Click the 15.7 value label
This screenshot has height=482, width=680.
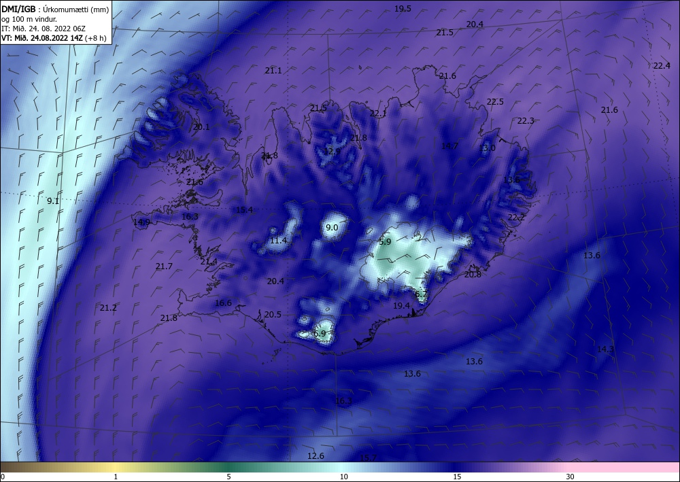[368, 458]
